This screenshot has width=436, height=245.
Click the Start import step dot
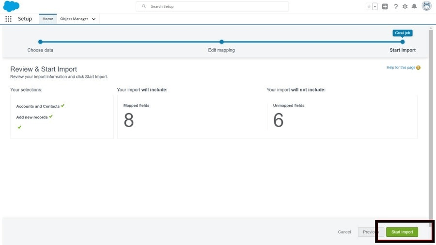tap(403, 42)
